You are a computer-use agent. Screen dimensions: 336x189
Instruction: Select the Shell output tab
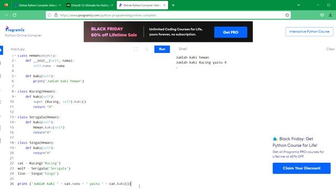[x=183, y=49]
